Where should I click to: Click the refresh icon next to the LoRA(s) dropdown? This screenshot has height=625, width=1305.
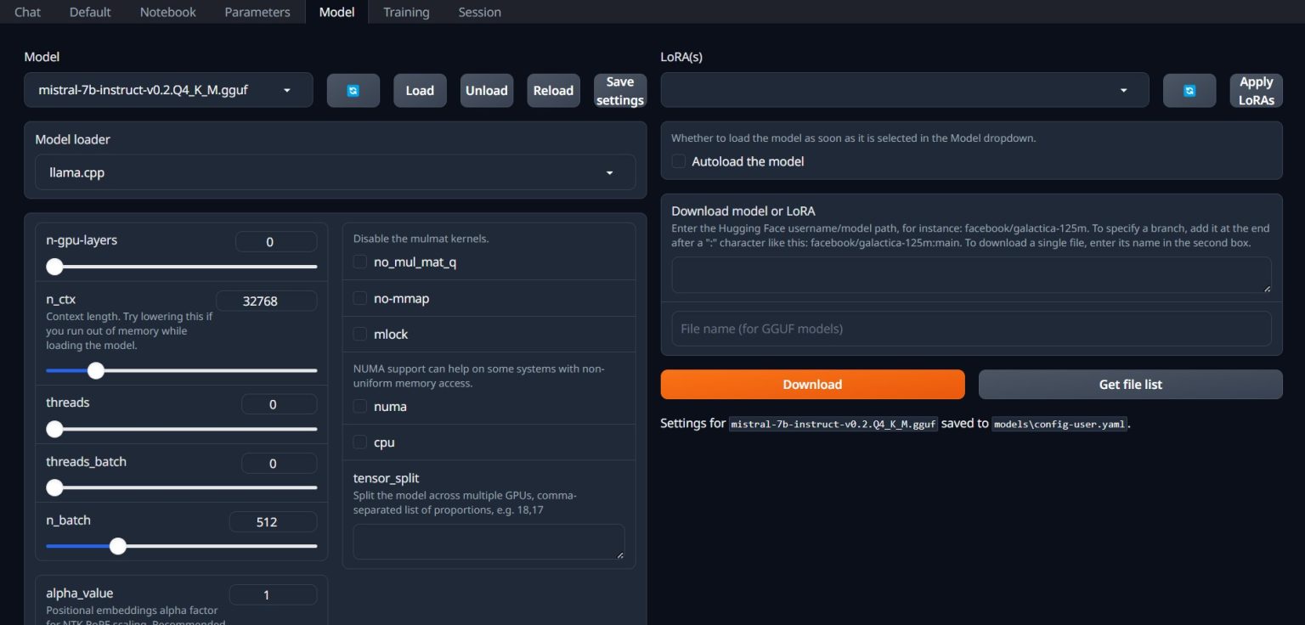(1189, 90)
